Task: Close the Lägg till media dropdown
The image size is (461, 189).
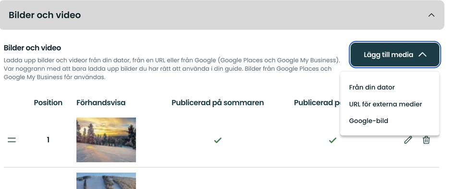Action: click(x=395, y=54)
